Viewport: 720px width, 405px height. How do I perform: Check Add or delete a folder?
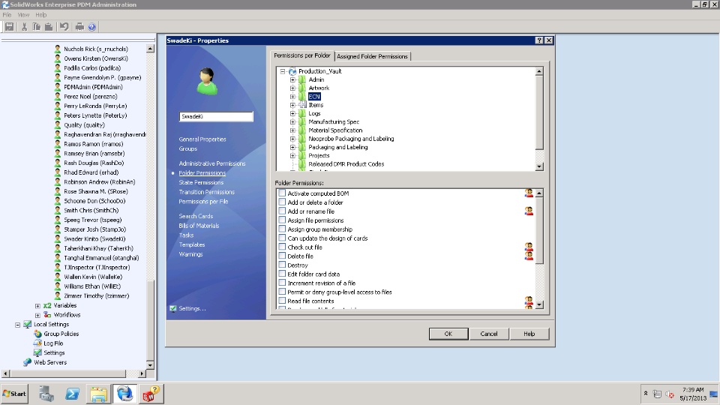pos(282,202)
